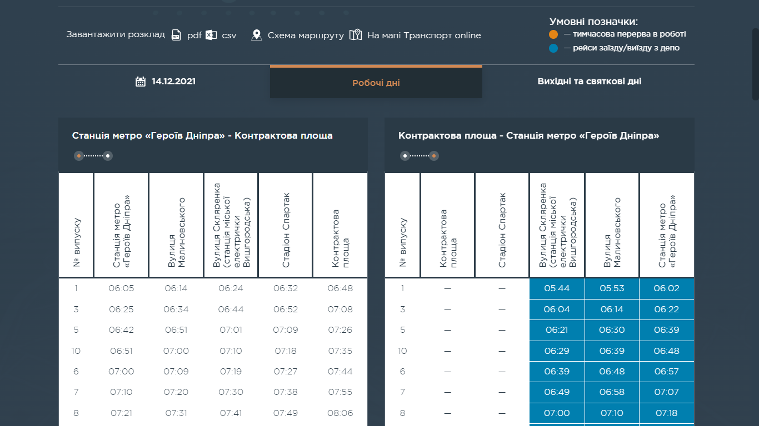Viewport: 759px width, 426px height.
Task: Open the На мапі Транспорт online link
Action: click(x=424, y=35)
